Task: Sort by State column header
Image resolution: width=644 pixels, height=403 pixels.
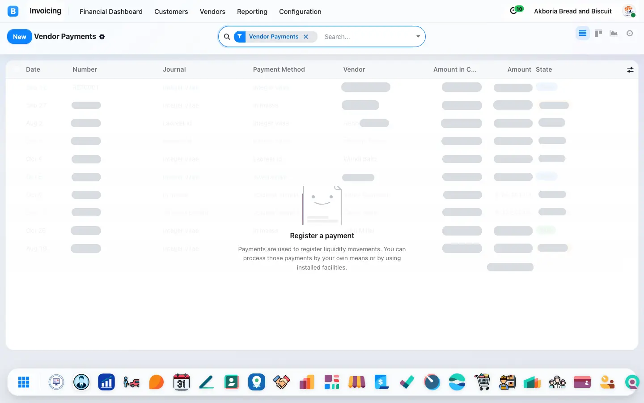Action: click(x=544, y=69)
